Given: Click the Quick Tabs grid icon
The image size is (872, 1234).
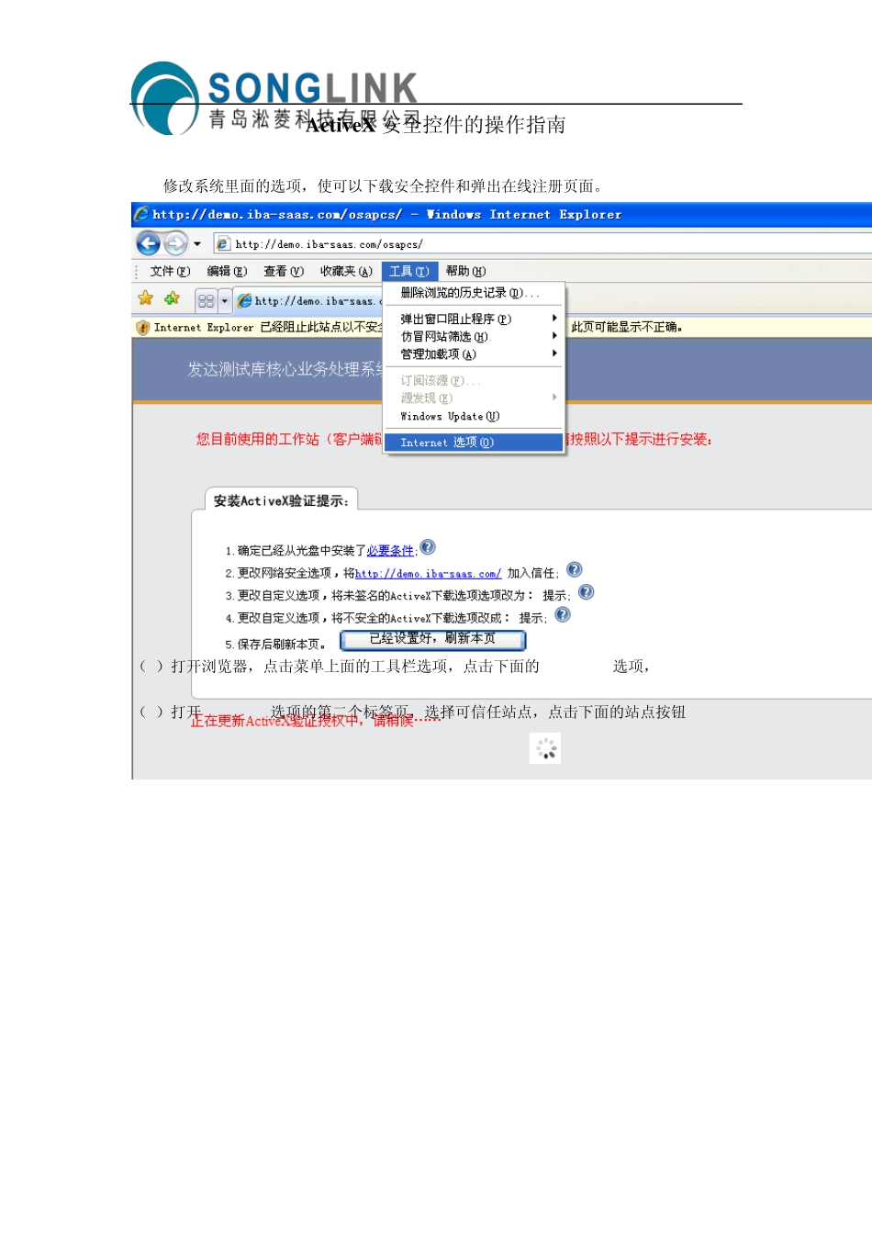Looking at the screenshot, I should pos(207,300).
